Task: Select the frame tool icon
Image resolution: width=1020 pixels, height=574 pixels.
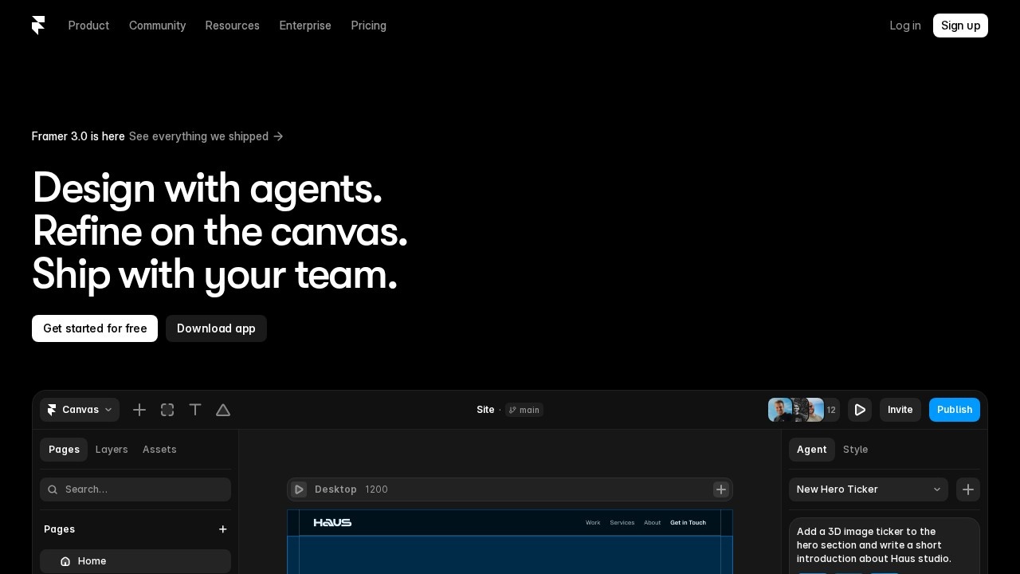Action: click(167, 410)
